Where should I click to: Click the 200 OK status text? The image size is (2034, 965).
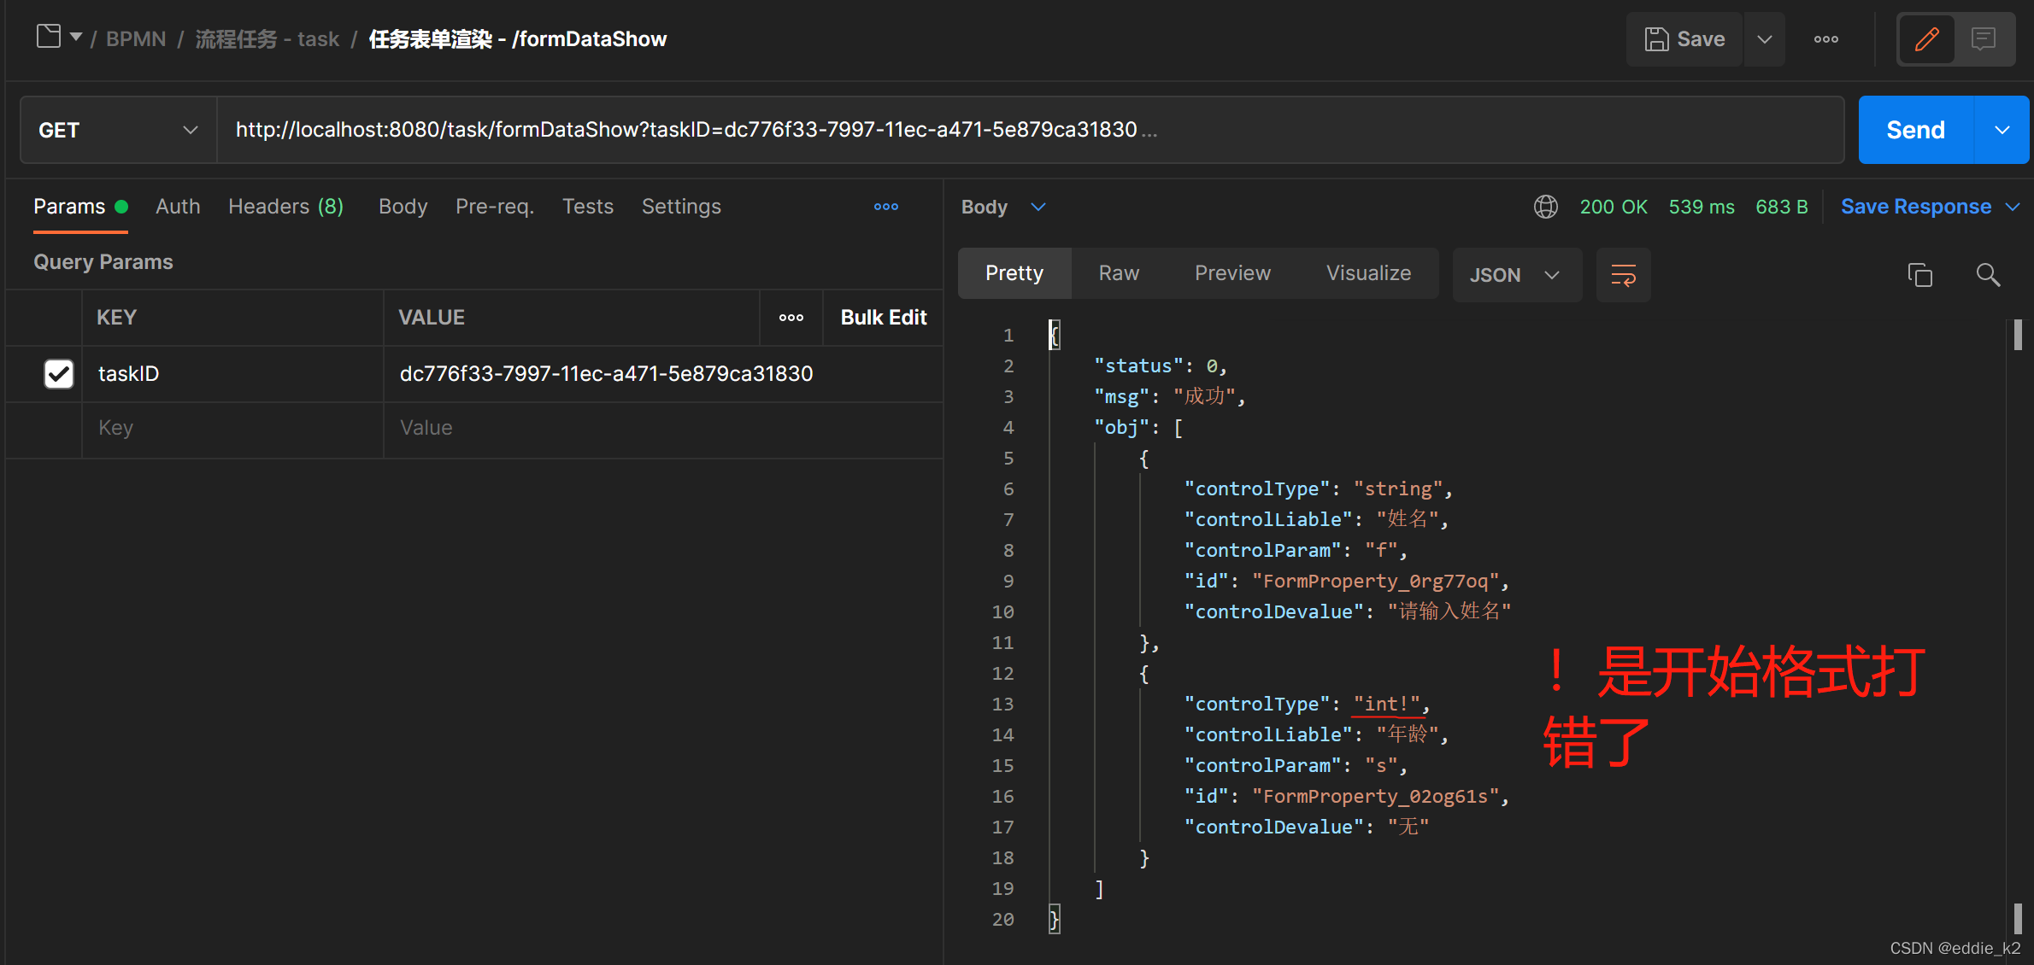click(1614, 207)
